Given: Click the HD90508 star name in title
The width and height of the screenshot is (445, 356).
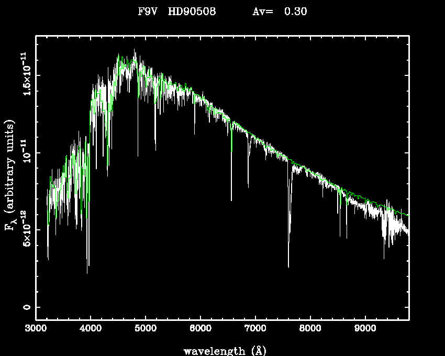Looking at the screenshot, I should tap(192, 12).
